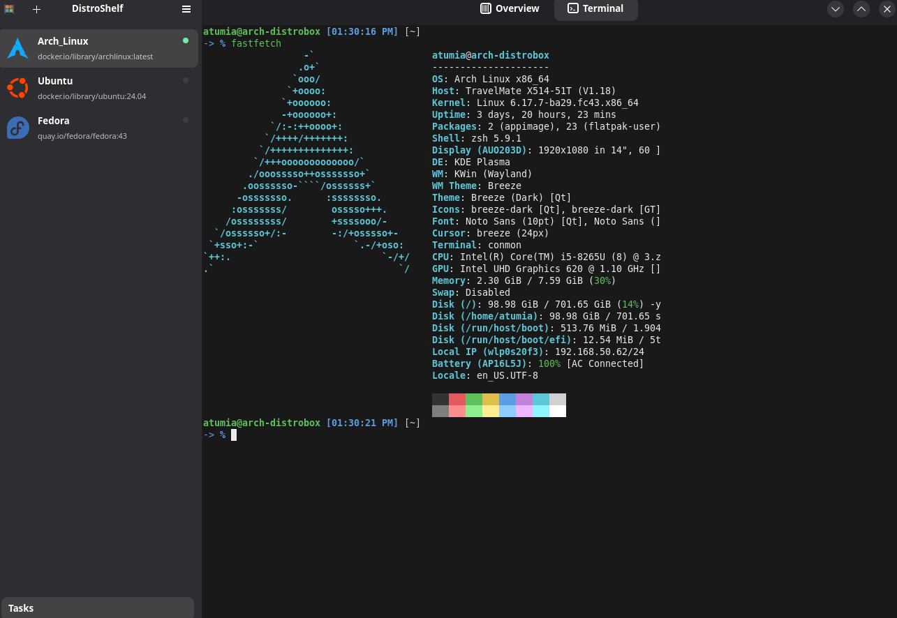Click 'quay.io/fedora/fedora:43' image text

point(82,136)
